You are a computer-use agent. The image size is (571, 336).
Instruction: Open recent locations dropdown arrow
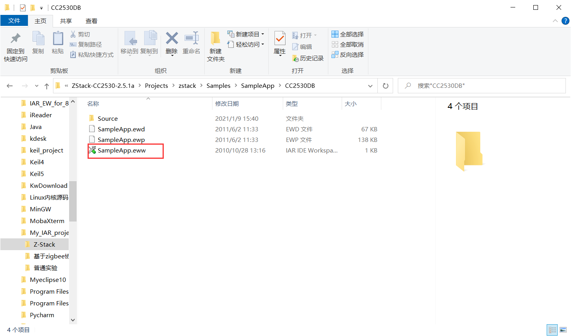click(x=37, y=86)
